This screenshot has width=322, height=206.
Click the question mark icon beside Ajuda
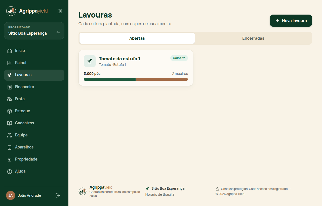[10, 171]
